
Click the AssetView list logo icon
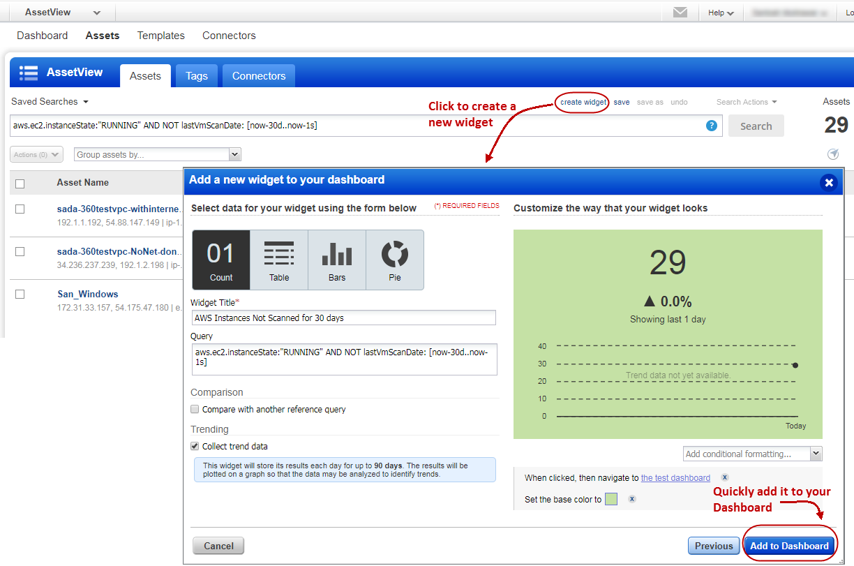pyautogui.click(x=29, y=73)
